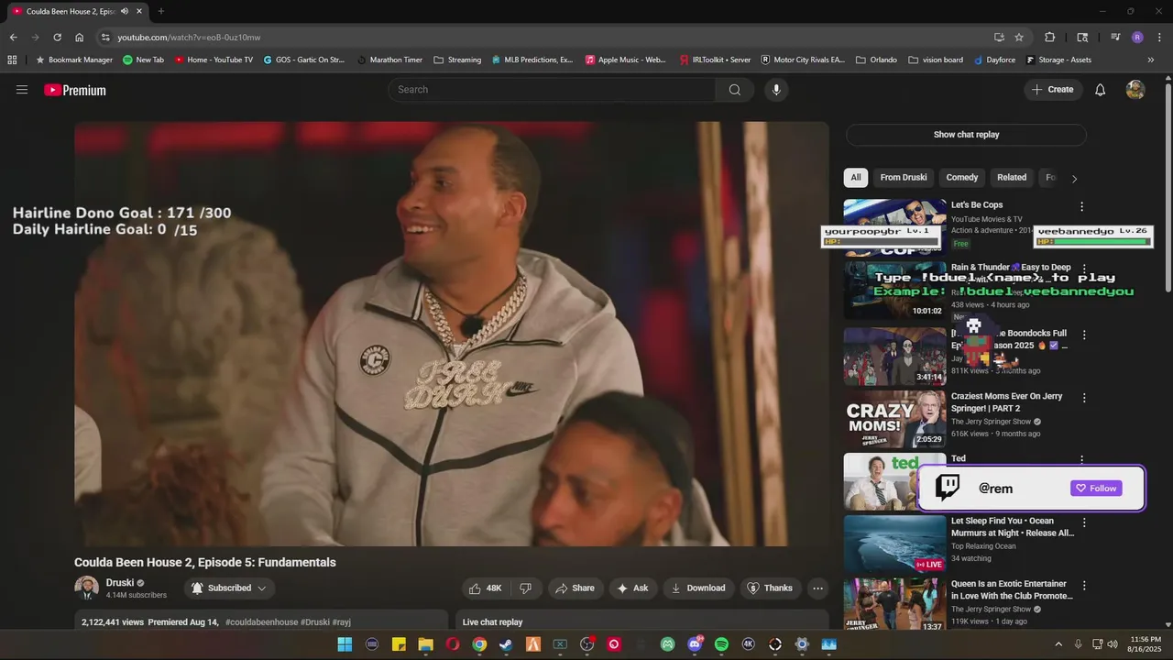Click the video player to pause

pos(452,334)
